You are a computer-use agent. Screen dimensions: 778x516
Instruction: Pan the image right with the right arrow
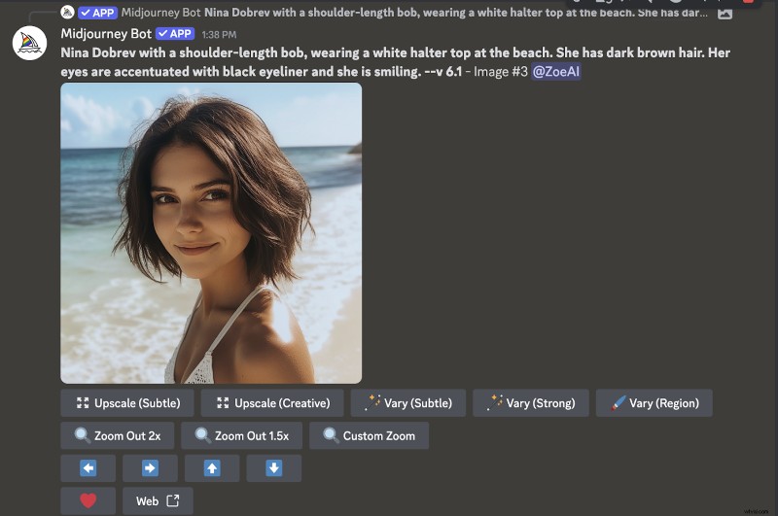(x=150, y=468)
